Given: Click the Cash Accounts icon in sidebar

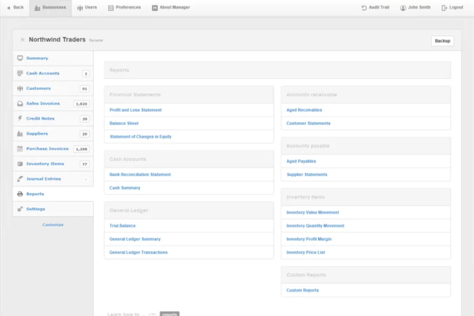Looking at the screenshot, I should tap(20, 73).
